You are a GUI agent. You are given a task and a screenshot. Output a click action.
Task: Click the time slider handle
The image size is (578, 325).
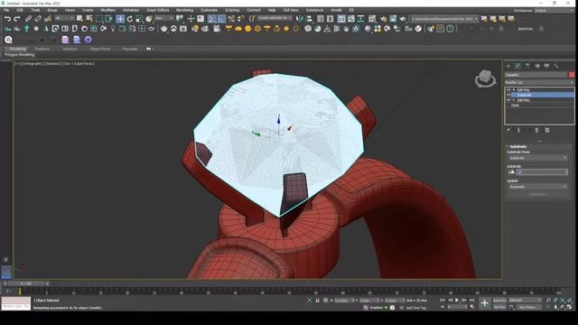(x=26, y=283)
